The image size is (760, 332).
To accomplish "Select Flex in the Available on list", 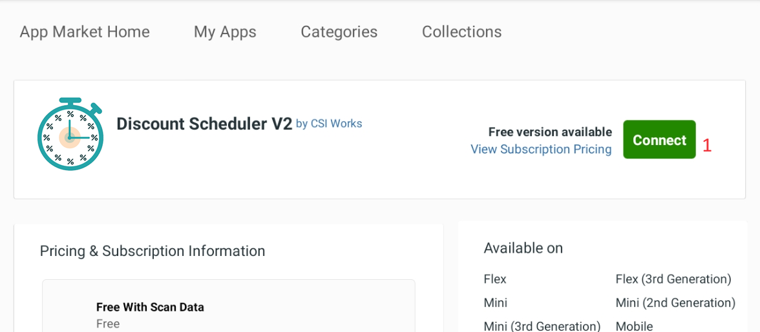I will pyautogui.click(x=495, y=279).
